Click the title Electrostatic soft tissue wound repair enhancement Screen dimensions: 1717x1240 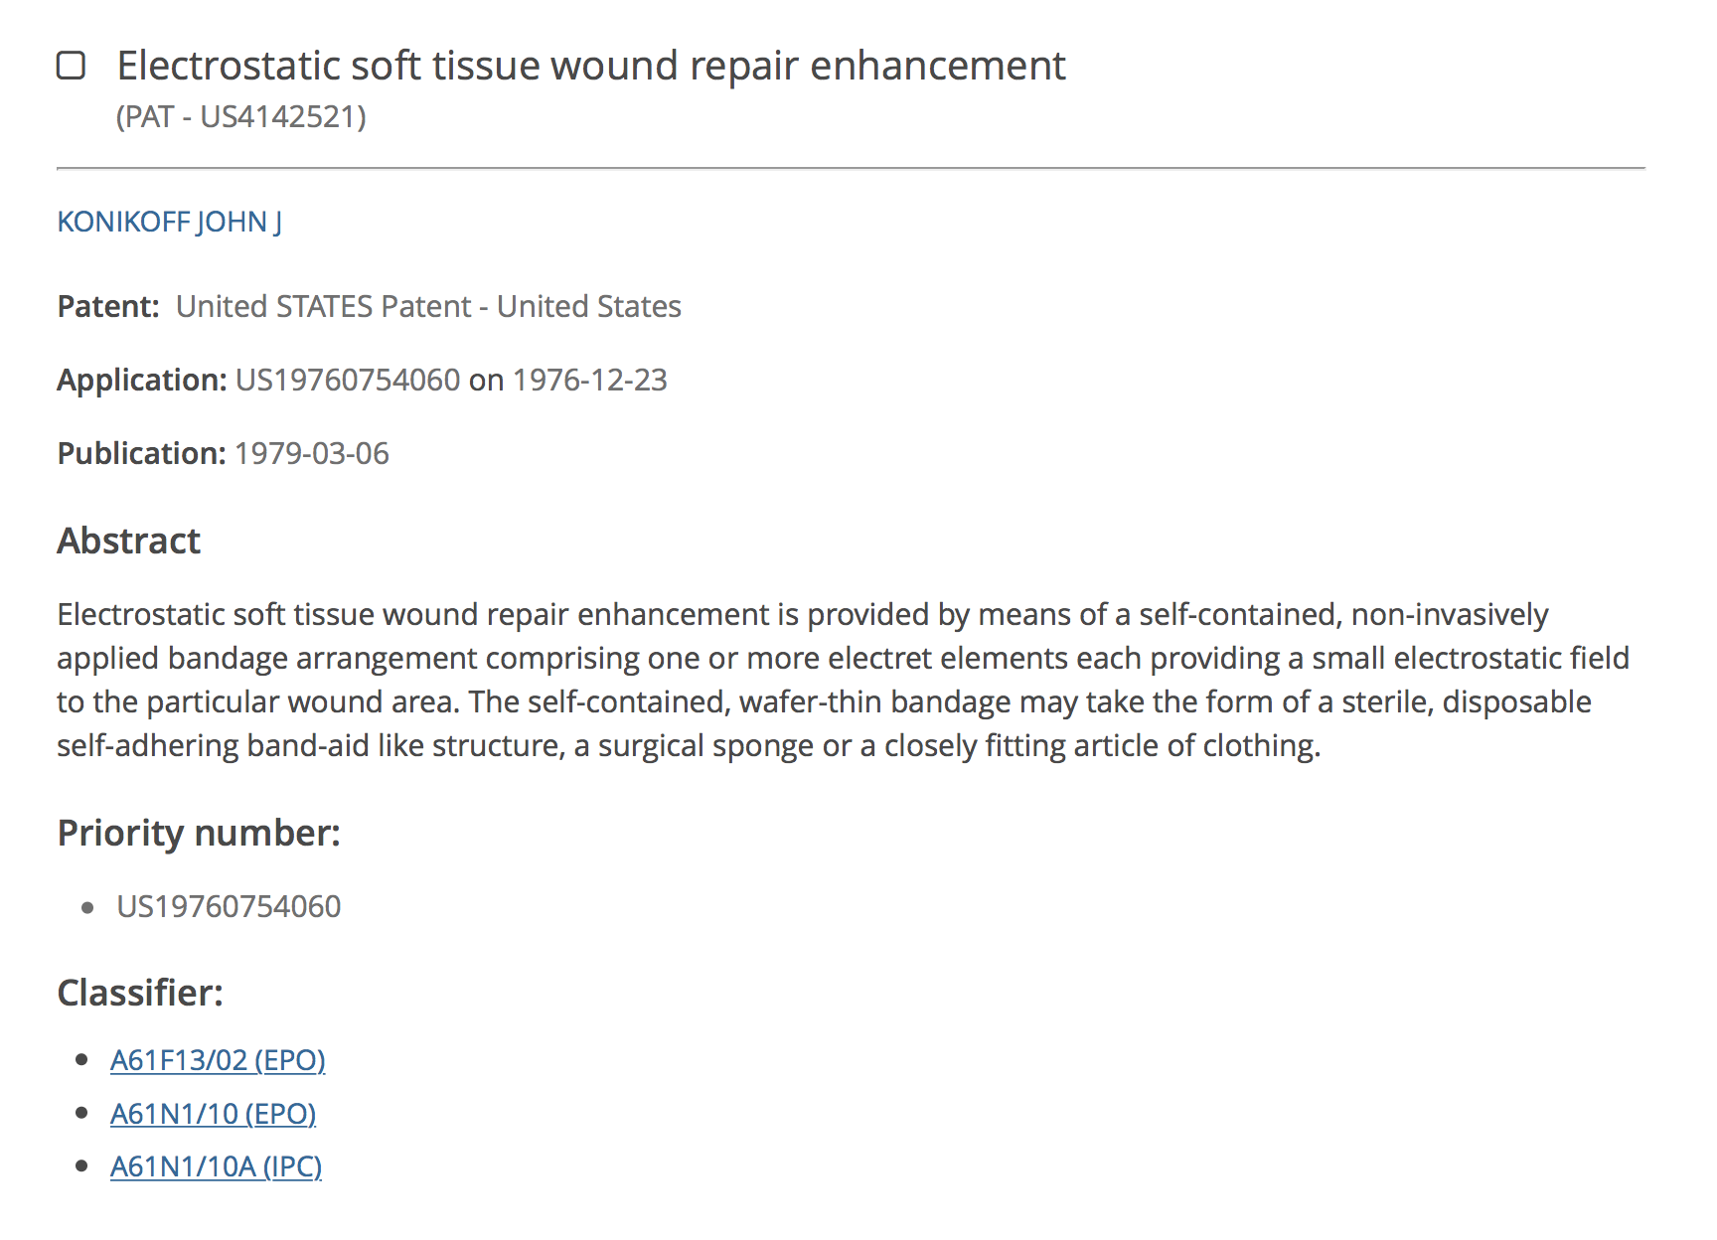tap(590, 66)
